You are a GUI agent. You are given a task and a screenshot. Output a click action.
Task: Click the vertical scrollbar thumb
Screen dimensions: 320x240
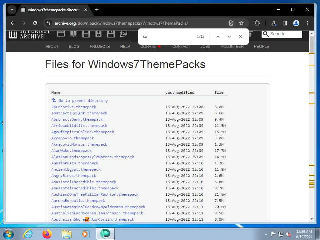tap(312, 44)
